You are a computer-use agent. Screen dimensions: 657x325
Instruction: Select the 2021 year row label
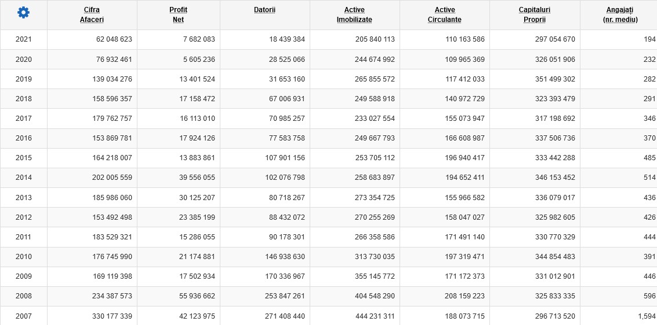click(24, 39)
